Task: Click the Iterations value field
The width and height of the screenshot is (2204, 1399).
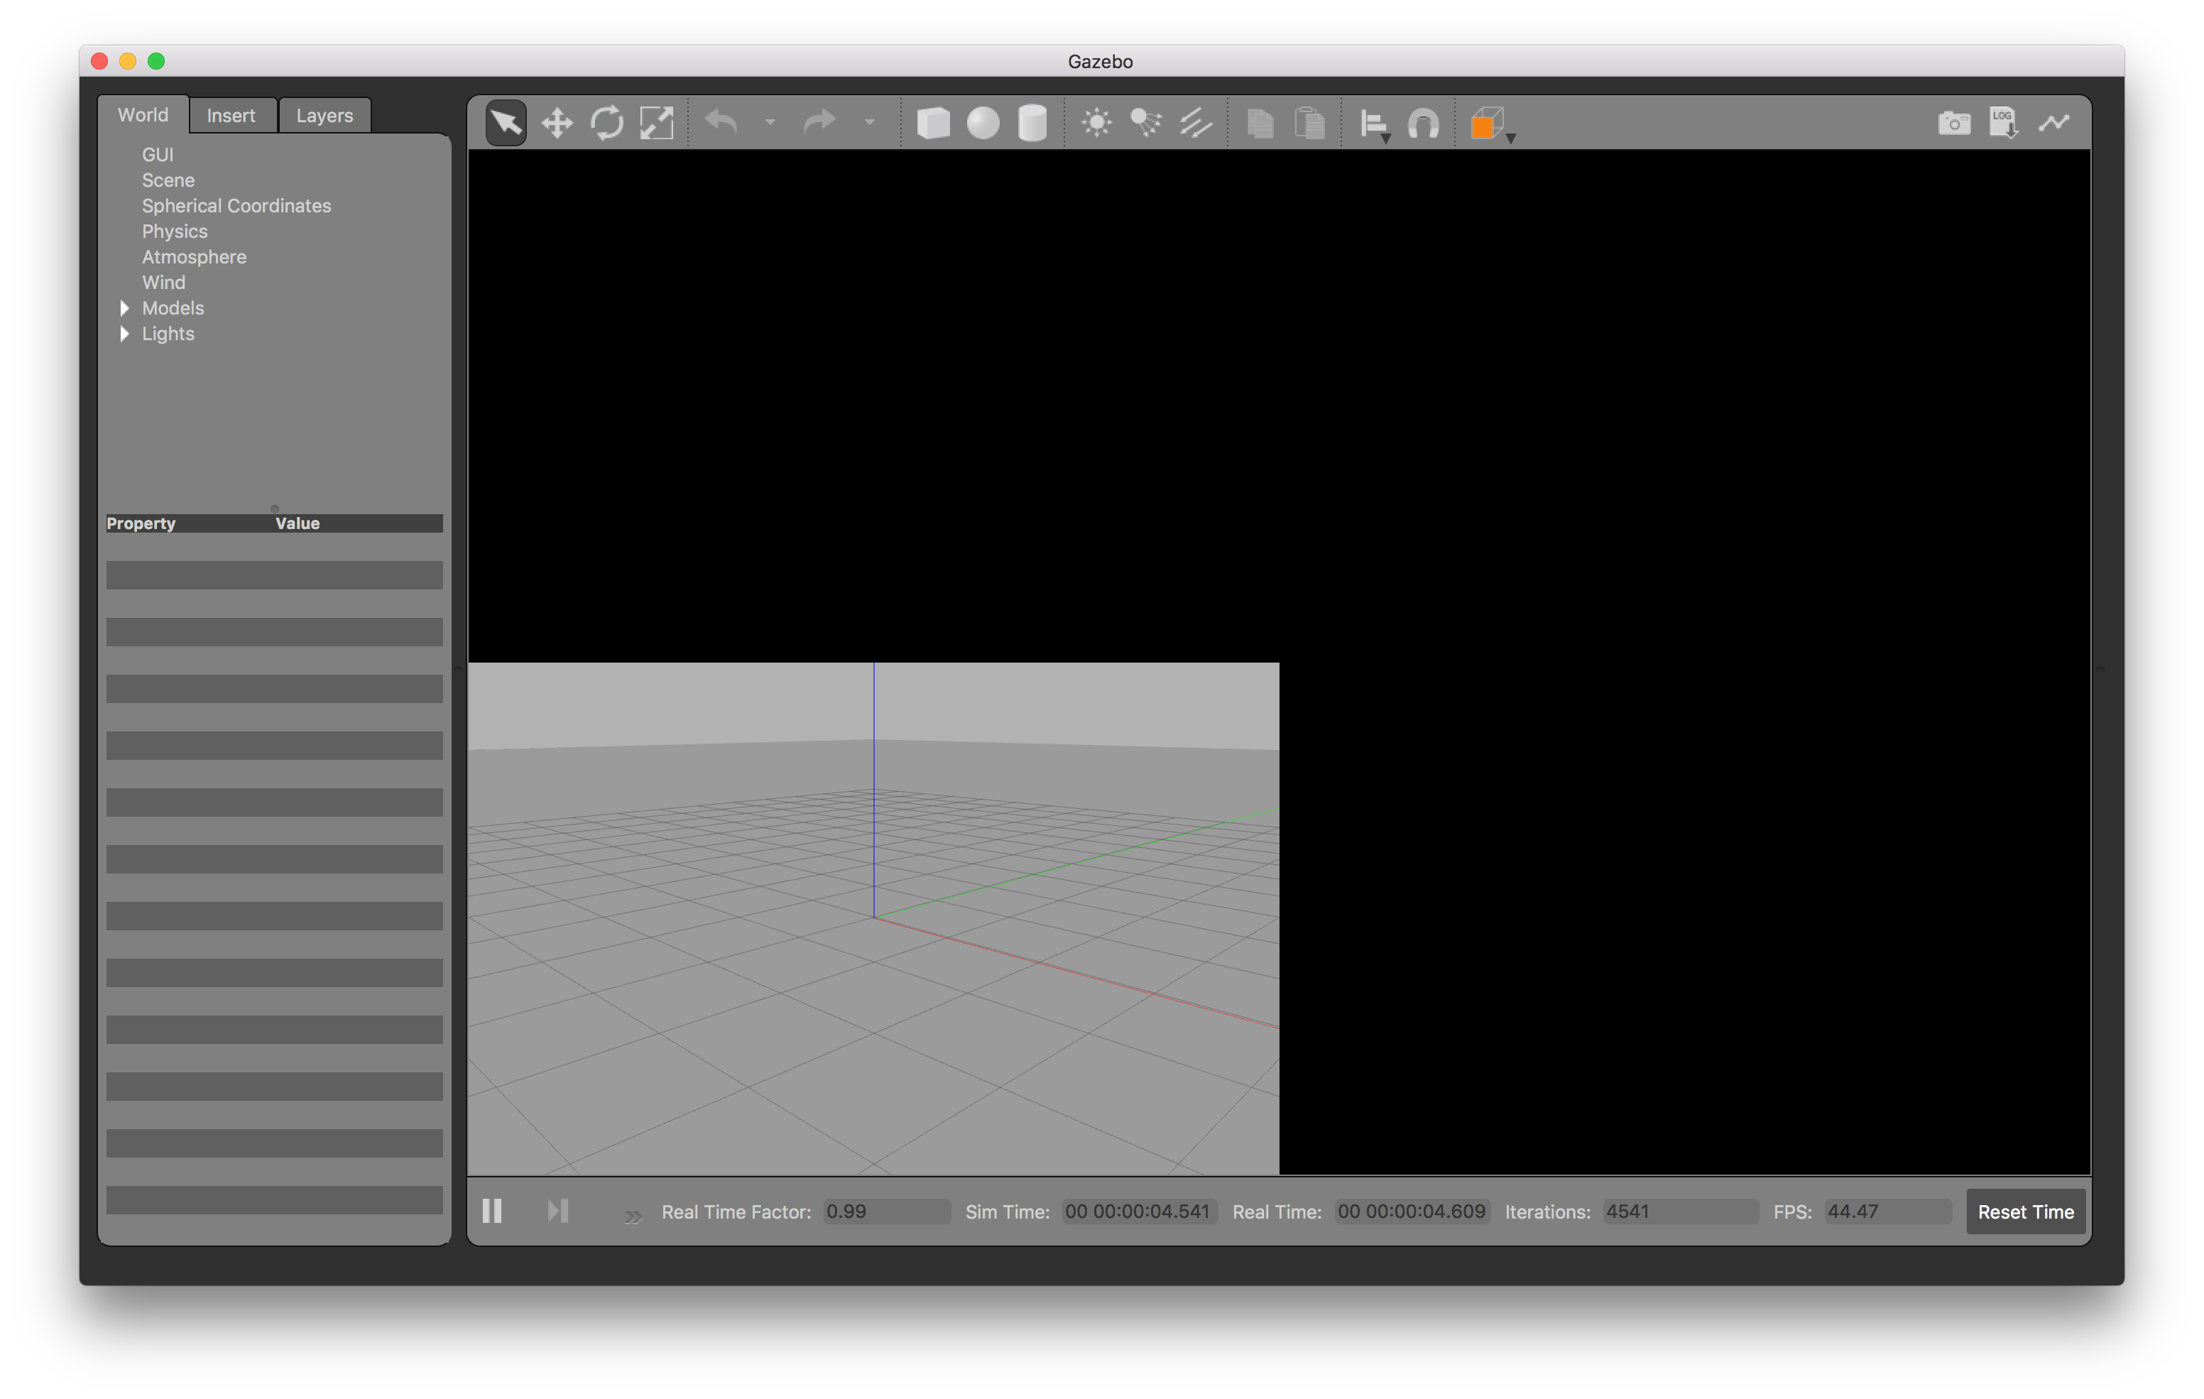Action: (x=1681, y=1212)
